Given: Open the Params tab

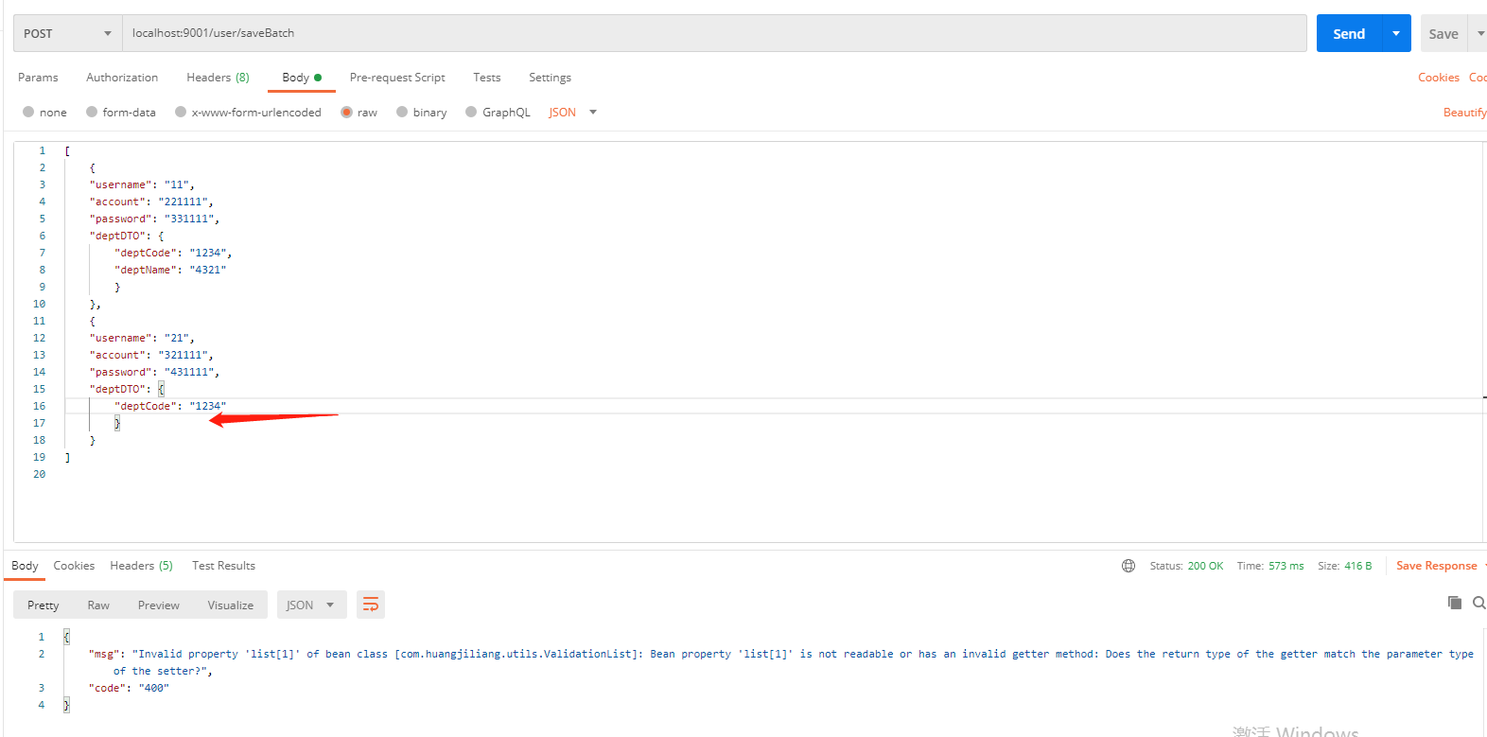Looking at the screenshot, I should (38, 78).
